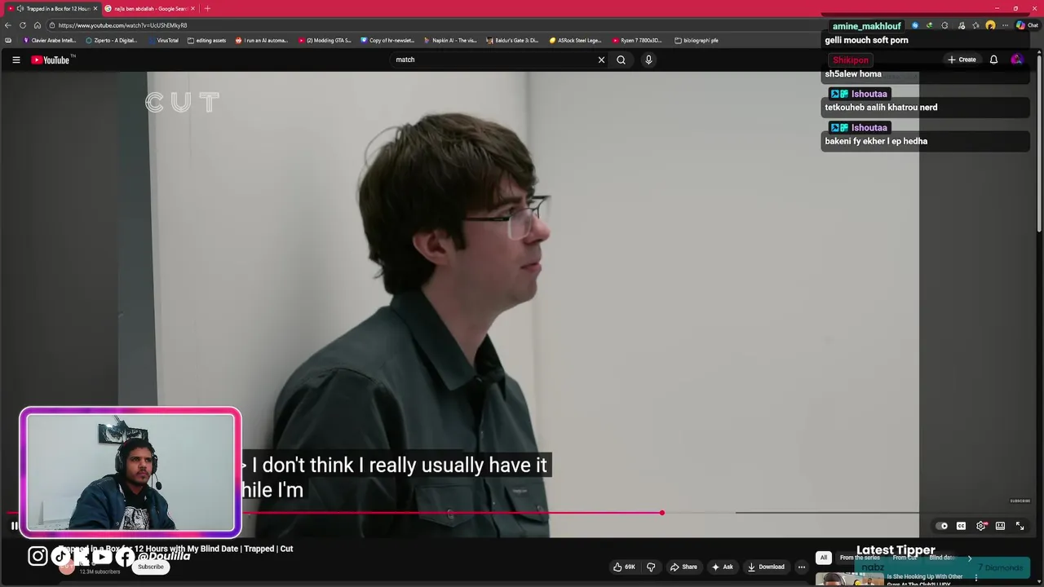Mute tab using the speaker icon
The image size is (1044, 587).
(20, 8)
